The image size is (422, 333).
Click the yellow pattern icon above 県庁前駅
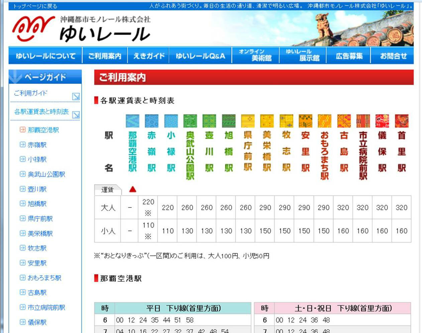248,121
